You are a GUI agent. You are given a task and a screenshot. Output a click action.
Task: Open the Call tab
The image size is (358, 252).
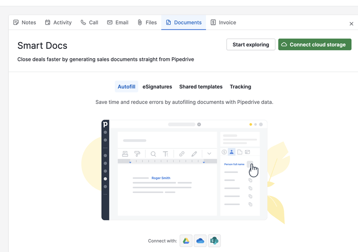point(89,22)
